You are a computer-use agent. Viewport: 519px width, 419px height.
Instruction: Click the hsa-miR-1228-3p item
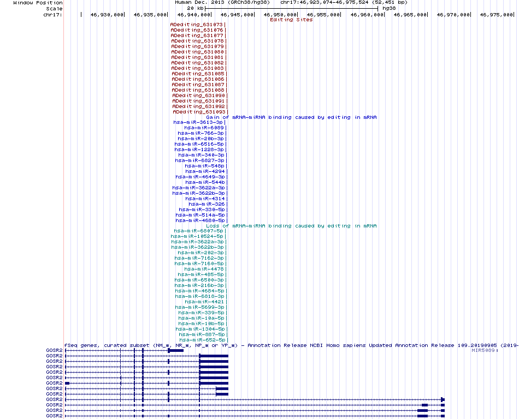[199, 149]
